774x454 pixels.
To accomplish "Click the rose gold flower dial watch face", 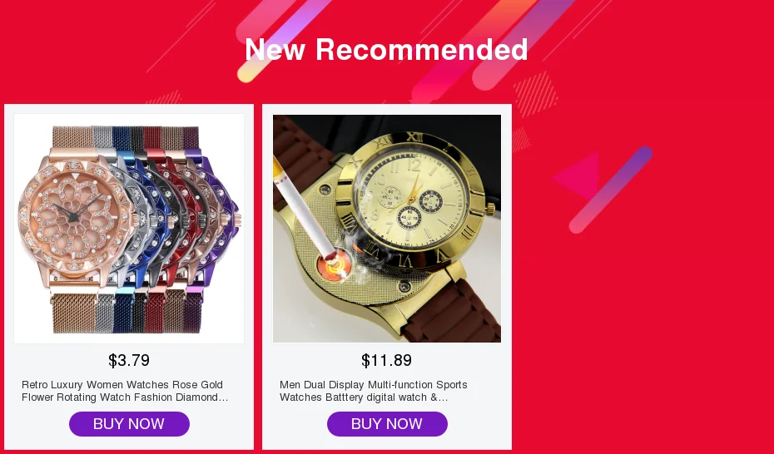I will (x=74, y=215).
